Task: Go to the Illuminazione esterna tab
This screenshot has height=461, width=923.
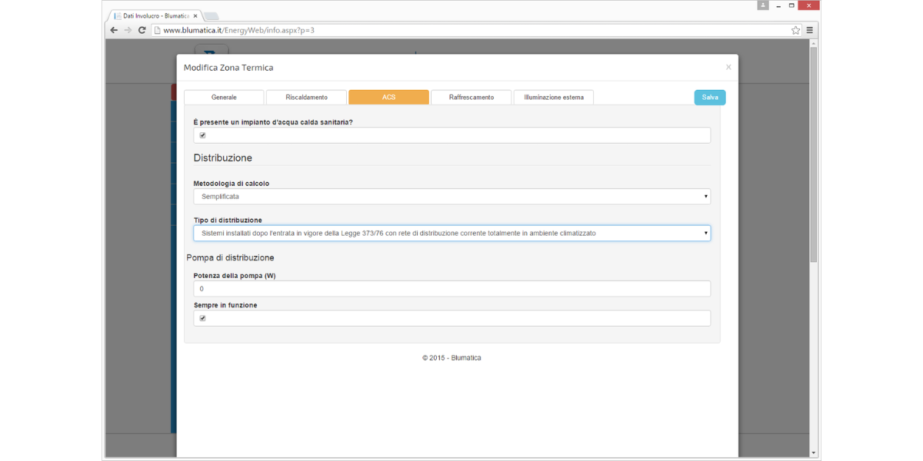Action: tap(553, 98)
